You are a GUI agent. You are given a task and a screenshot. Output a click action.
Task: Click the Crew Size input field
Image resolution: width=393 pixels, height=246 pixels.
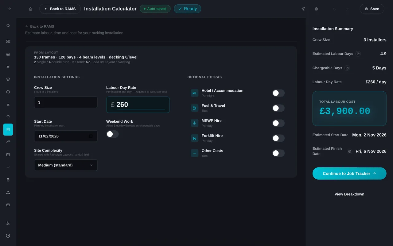click(x=66, y=102)
